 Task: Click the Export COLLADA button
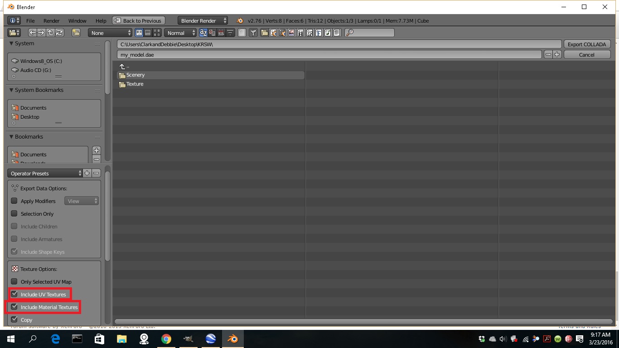[586, 44]
